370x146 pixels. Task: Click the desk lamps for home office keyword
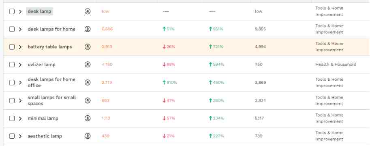51,82
